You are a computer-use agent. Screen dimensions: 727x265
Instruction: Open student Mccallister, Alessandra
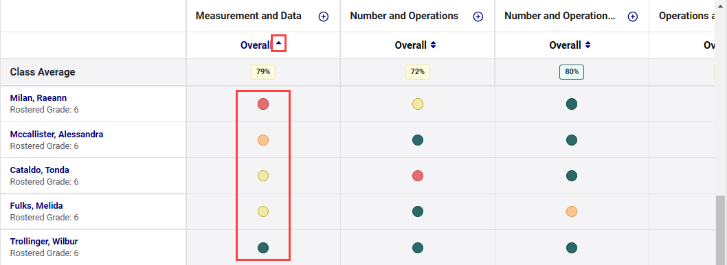click(56, 135)
